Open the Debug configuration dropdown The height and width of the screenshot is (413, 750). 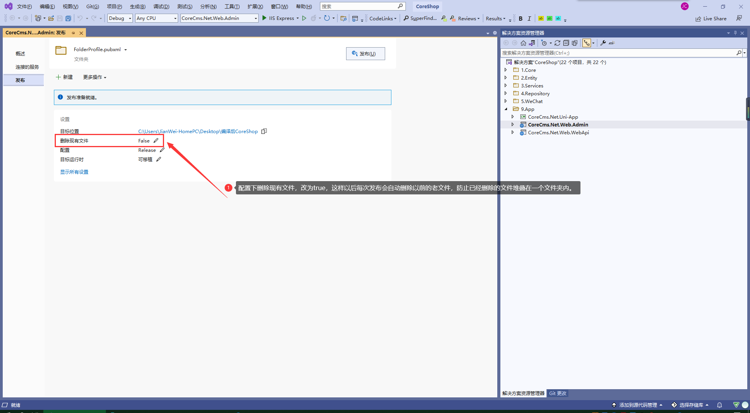(x=120, y=18)
